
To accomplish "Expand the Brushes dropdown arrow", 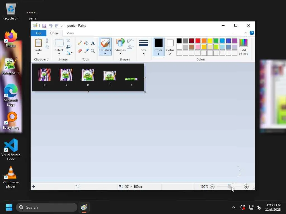I will (x=105, y=54).
